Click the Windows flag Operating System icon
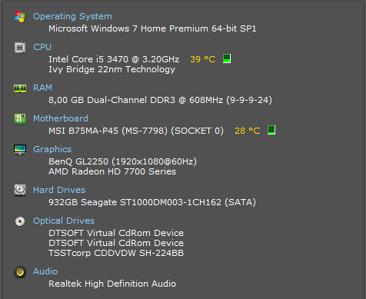 tap(20, 17)
